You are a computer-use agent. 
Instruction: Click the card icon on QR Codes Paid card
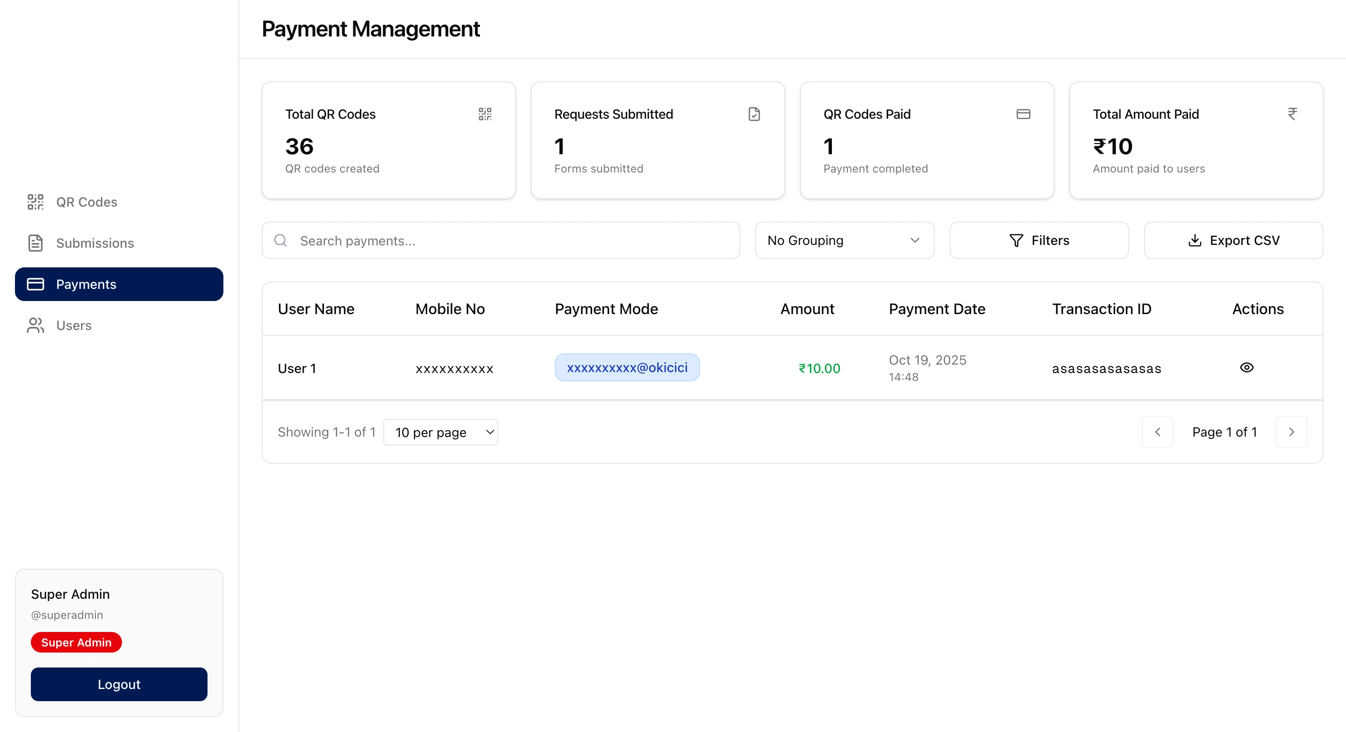coord(1023,114)
